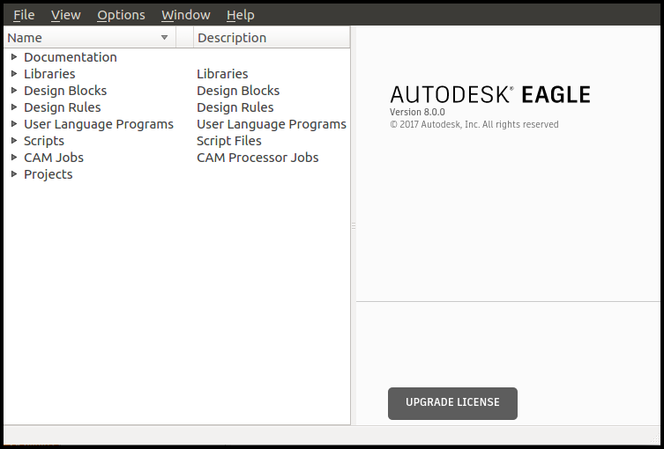Expand the Design Blocks tree node
664x449 pixels.
(x=14, y=91)
